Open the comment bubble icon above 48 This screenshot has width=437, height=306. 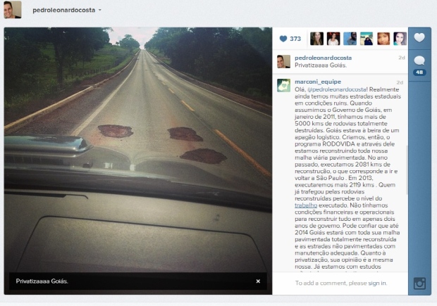[x=419, y=60]
